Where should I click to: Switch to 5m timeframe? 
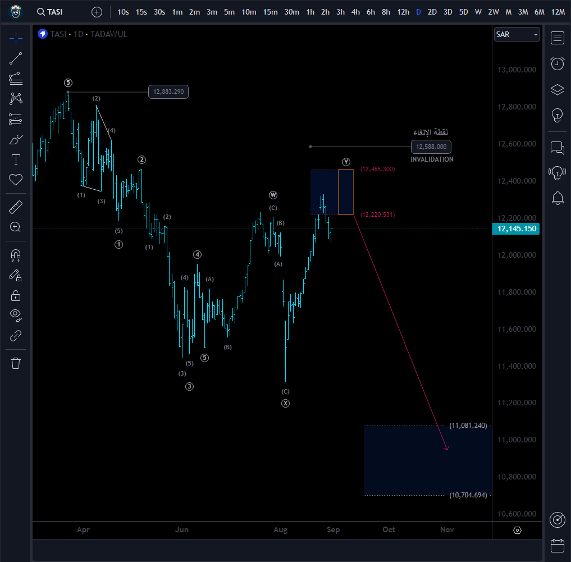click(x=229, y=12)
